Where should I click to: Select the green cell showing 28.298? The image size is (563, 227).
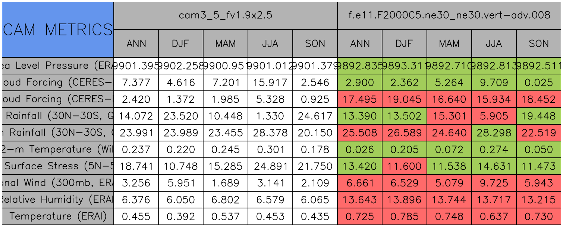494,132
